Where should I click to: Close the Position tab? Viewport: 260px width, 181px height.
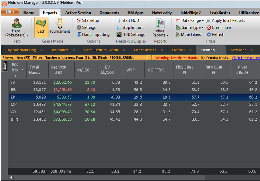tap(221, 50)
